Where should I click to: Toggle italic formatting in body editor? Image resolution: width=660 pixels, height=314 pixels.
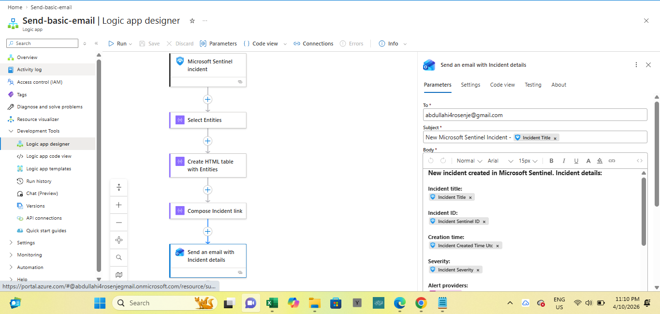pyautogui.click(x=564, y=161)
